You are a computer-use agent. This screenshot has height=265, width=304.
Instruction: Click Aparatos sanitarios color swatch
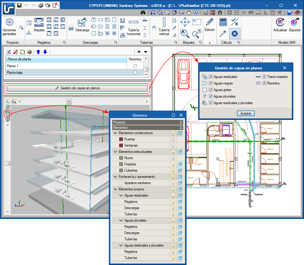[121, 183]
